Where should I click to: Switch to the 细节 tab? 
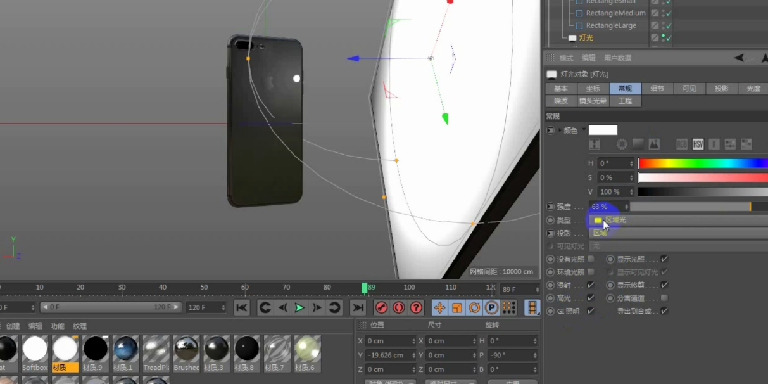[657, 89]
